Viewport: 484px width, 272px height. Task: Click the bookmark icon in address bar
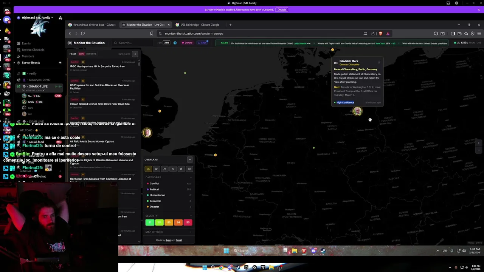[x=152, y=34]
